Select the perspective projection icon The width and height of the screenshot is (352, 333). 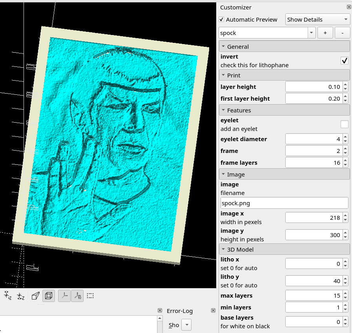pyautogui.click(x=36, y=296)
